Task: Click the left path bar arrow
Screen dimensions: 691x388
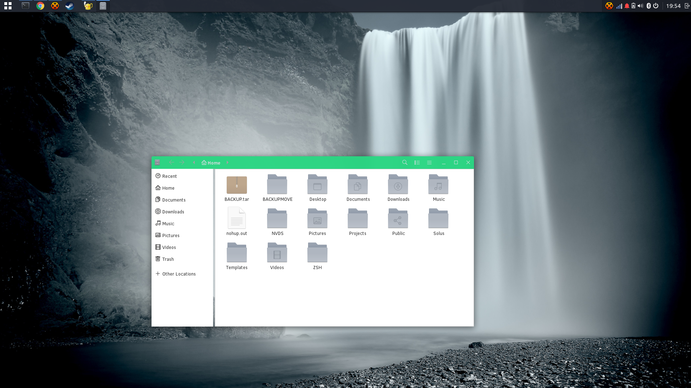Action: coord(194,163)
